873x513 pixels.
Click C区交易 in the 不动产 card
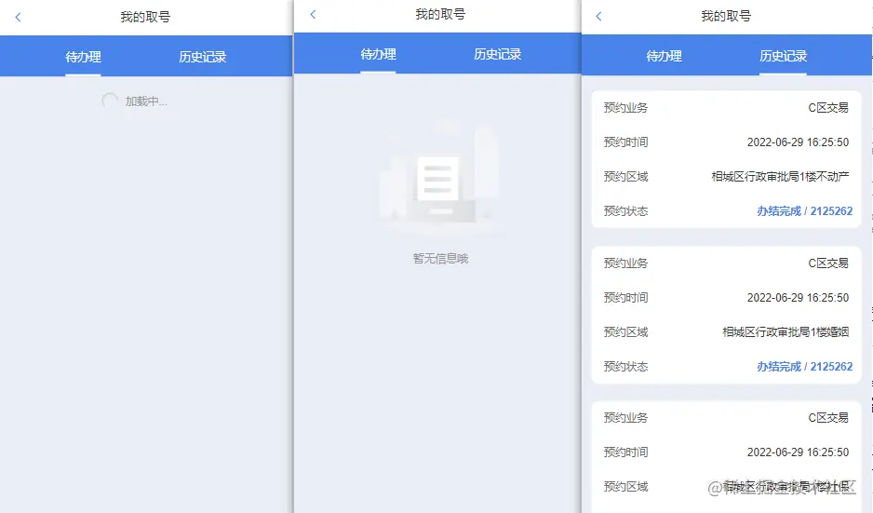coord(828,107)
